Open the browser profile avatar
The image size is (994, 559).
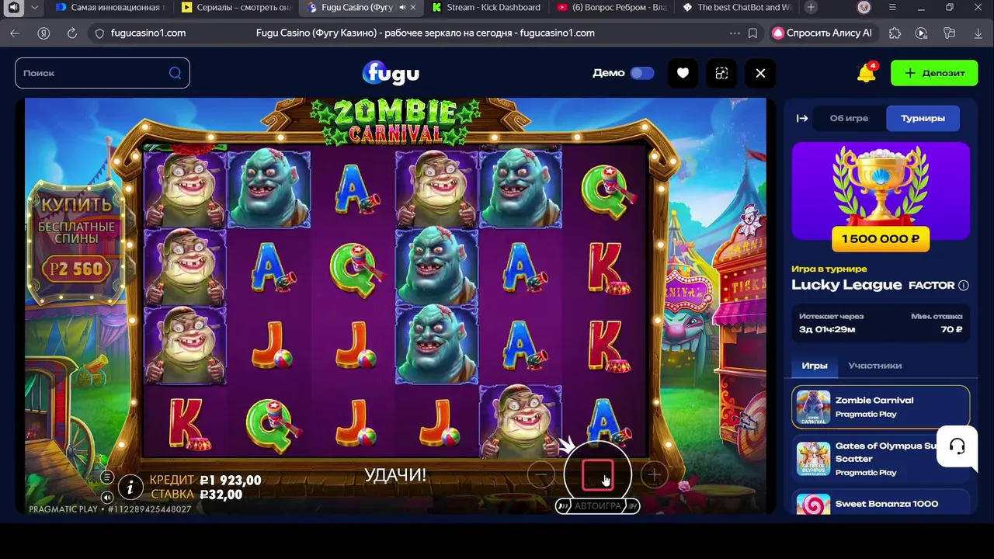(864, 8)
